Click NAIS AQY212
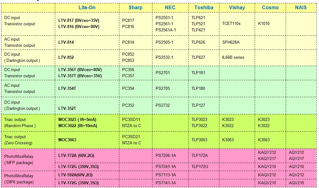Viewport: 319px width, 188px height. click(296, 152)
